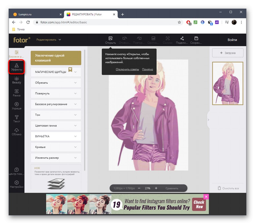Click the Отключить советы link
This screenshot has height=224, width=255.
(127, 69)
